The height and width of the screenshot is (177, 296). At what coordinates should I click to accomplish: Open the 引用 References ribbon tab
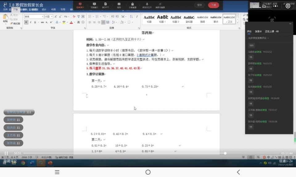coord(63,10)
